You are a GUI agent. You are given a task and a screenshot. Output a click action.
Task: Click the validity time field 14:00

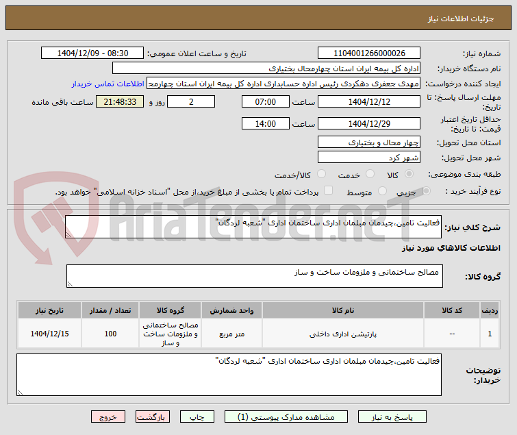pyautogui.click(x=266, y=123)
